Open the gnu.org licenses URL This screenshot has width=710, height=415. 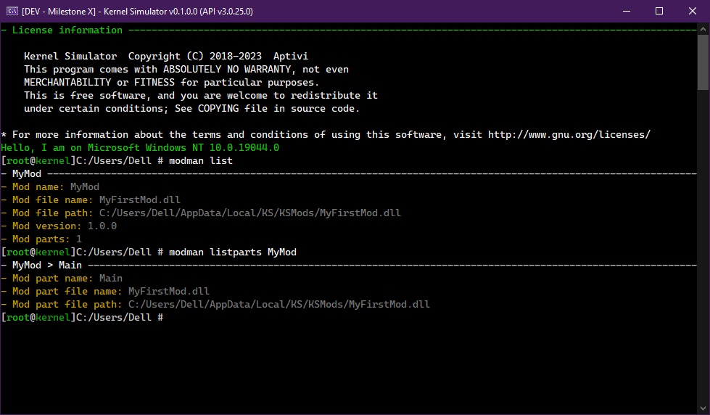tap(569, 135)
